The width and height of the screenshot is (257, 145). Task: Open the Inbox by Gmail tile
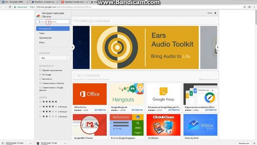tap(200, 125)
